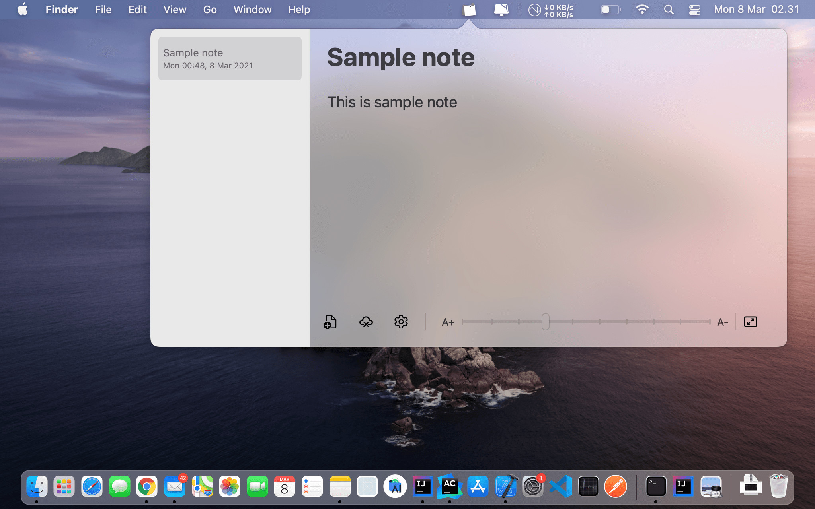This screenshot has height=509, width=815.
Task: Click the sticky note menu bar icon
Action: pos(470,10)
